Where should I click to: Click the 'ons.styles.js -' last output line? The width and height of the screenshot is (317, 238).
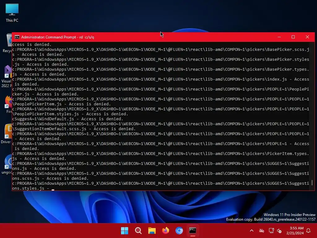pyautogui.click(x=31, y=188)
